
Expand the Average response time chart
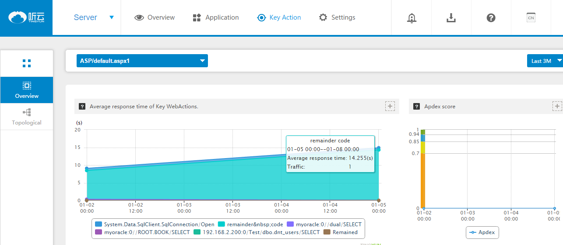coord(390,106)
